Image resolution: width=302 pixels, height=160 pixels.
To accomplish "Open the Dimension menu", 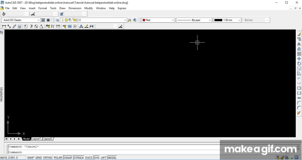I will [75, 8].
